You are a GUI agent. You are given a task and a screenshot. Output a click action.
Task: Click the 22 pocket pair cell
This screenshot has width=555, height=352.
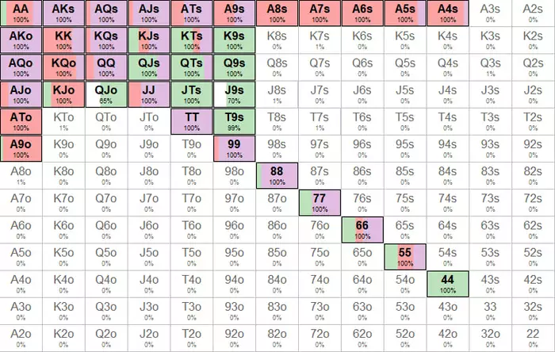533,339
